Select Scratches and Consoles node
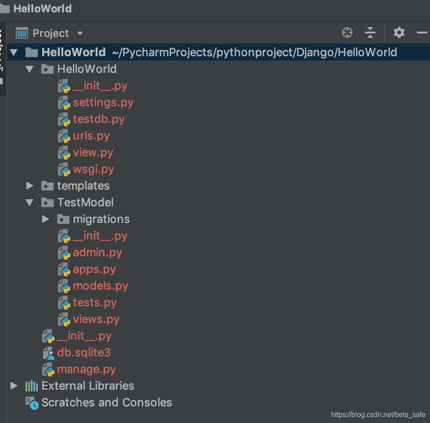Screen dimensions: 430x423 106,402
